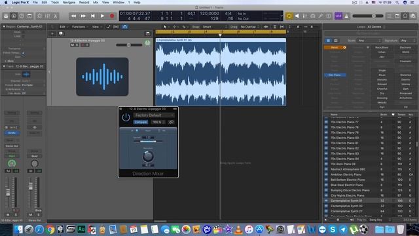
Task: Open the Quick Help button
Action: coord(22,16)
